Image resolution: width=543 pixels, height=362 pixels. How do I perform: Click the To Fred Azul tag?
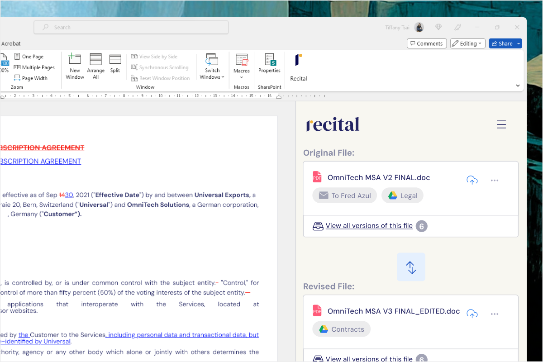coord(344,195)
